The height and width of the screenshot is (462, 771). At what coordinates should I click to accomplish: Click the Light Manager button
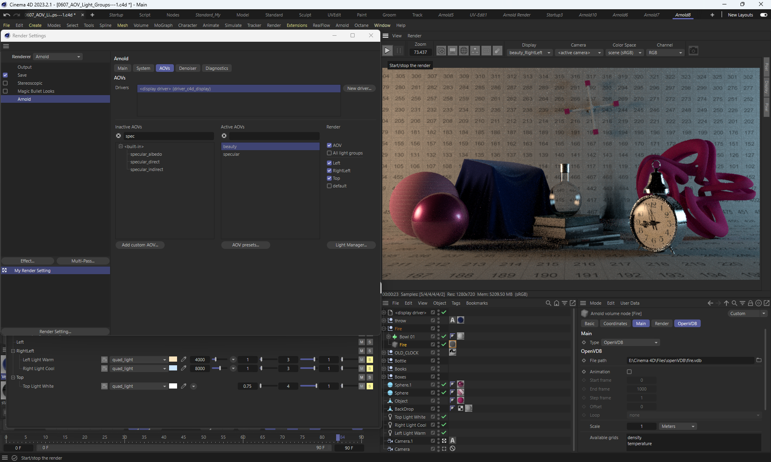(351, 245)
